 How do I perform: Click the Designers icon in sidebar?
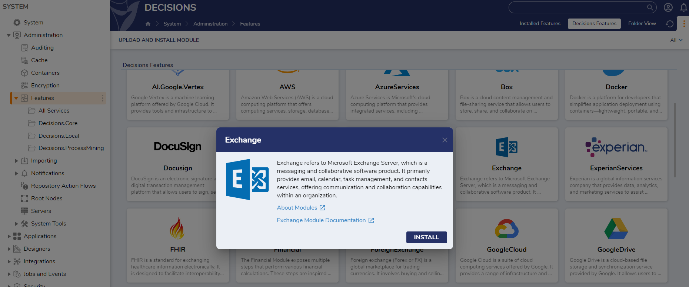pyautogui.click(x=17, y=249)
